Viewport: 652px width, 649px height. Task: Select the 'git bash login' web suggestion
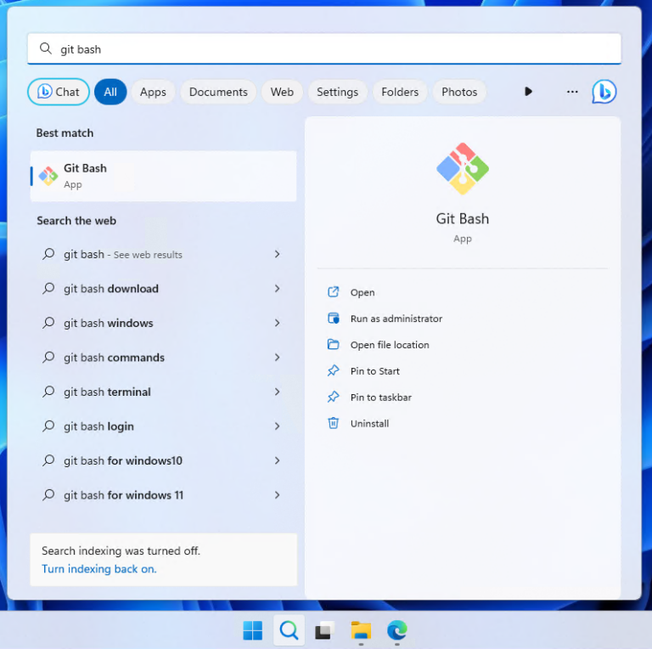[163, 426]
